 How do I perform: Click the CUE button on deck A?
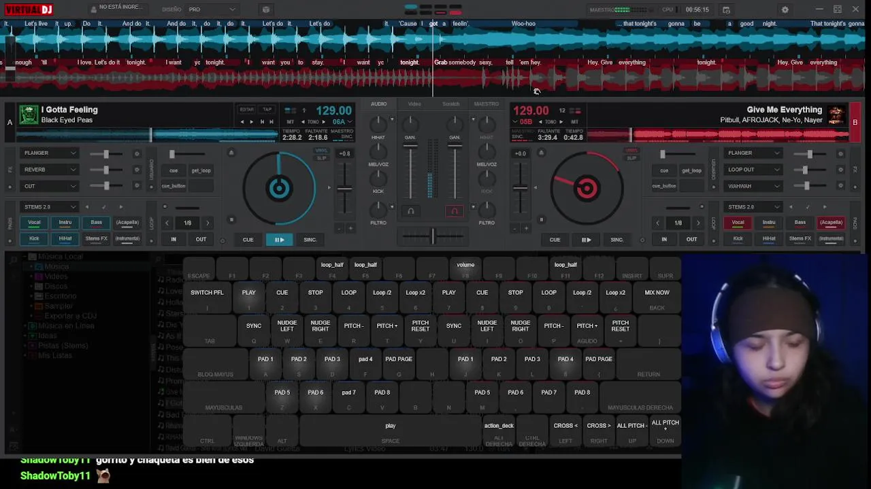click(x=248, y=240)
